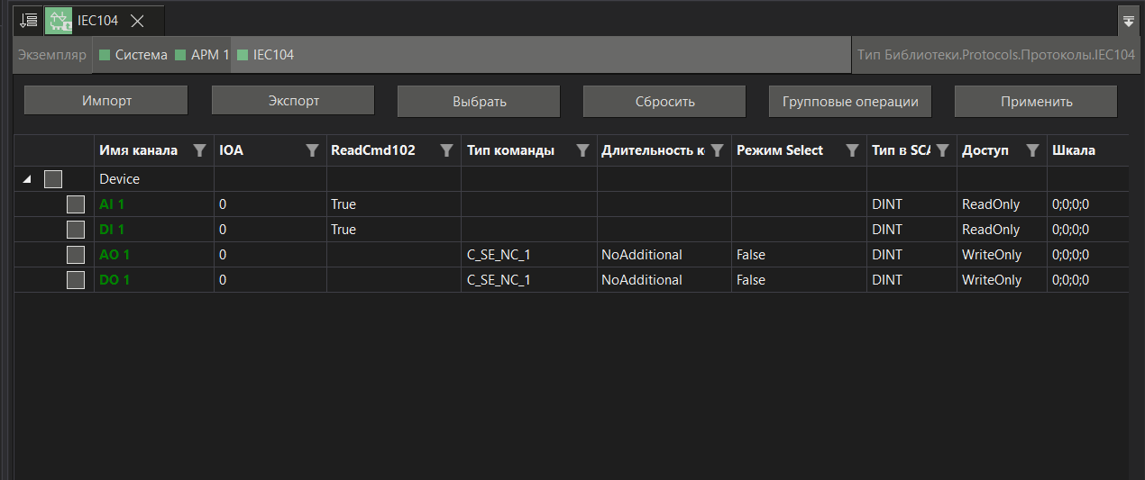Collapse the Device tree node

pyautogui.click(x=27, y=179)
